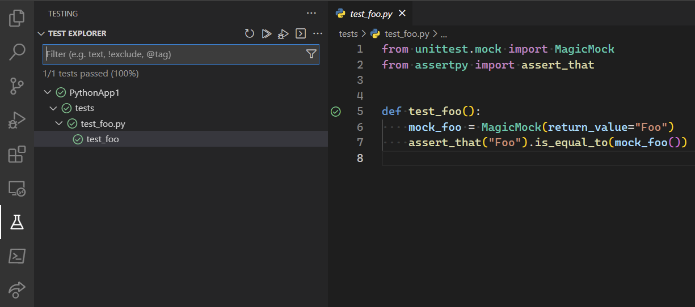The height and width of the screenshot is (307, 695).
Task: Collapse the tests folder node
Action: [x=53, y=108]
